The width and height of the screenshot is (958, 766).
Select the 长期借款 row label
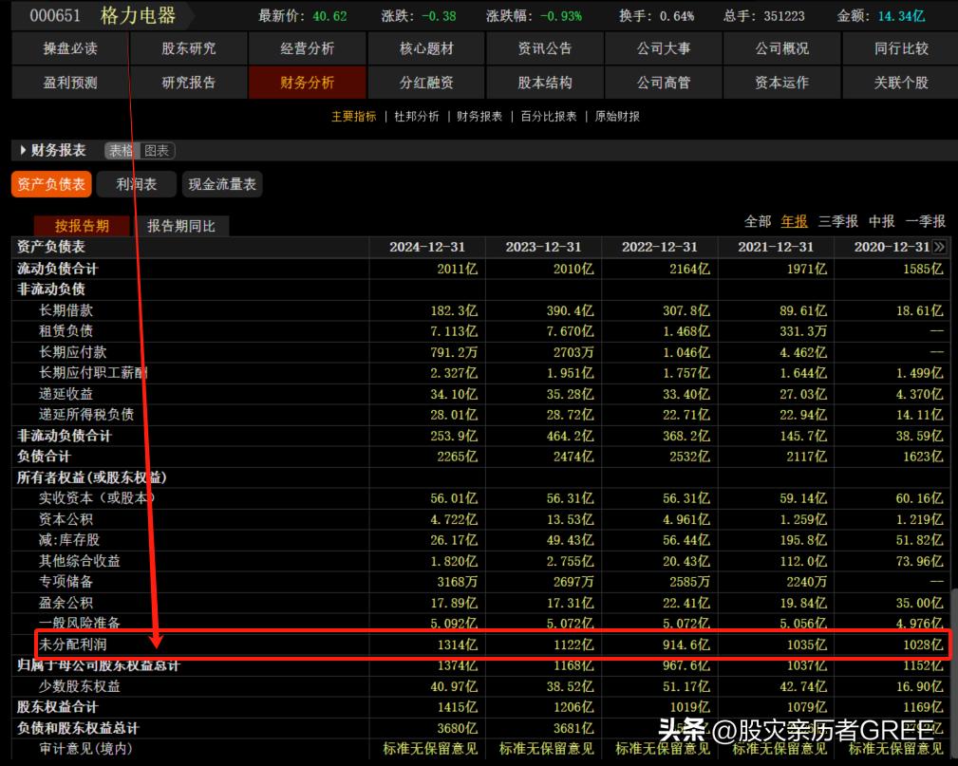(x=66, y=310)
